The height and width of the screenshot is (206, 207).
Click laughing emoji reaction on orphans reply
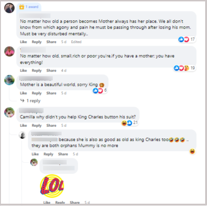(192, 151)
